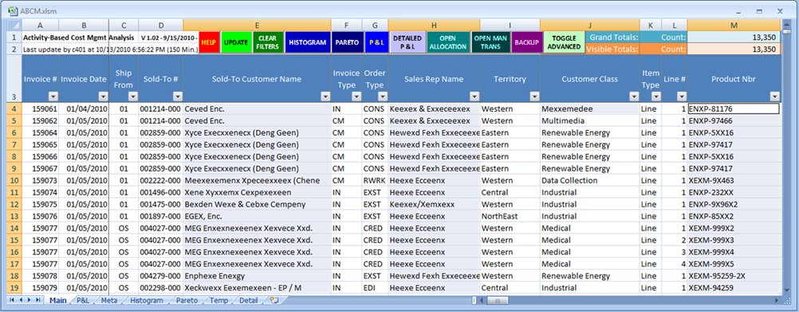Open Item Type filter dropdown

click(655, 97)
